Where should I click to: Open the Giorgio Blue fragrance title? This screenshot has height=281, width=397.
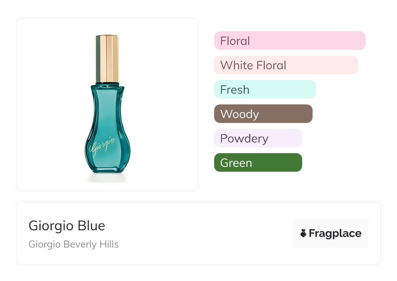coord(67,226)
